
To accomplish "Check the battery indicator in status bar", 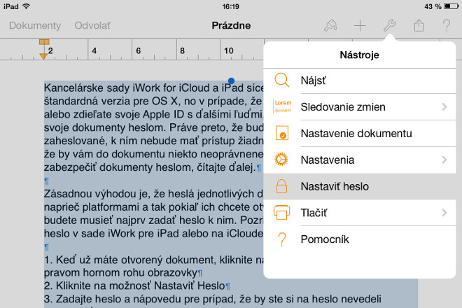I will pyautogui.click(x=451, y=6).
